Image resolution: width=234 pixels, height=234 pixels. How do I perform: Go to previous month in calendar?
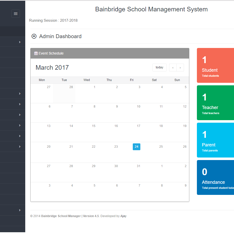(173, 68)
